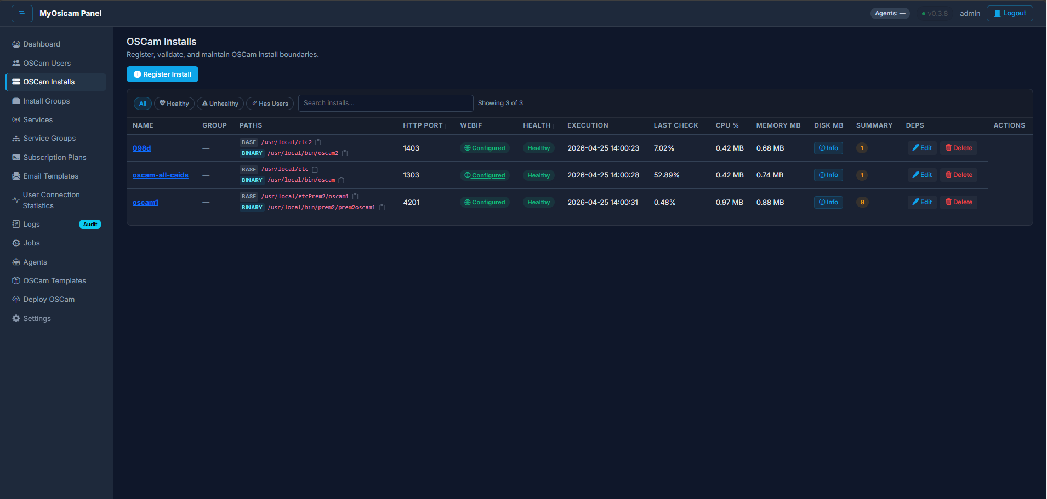Viewport: 1047px width, 499px height.
Task: Click the CPU value 52.89%
Action: pos(666,175)
